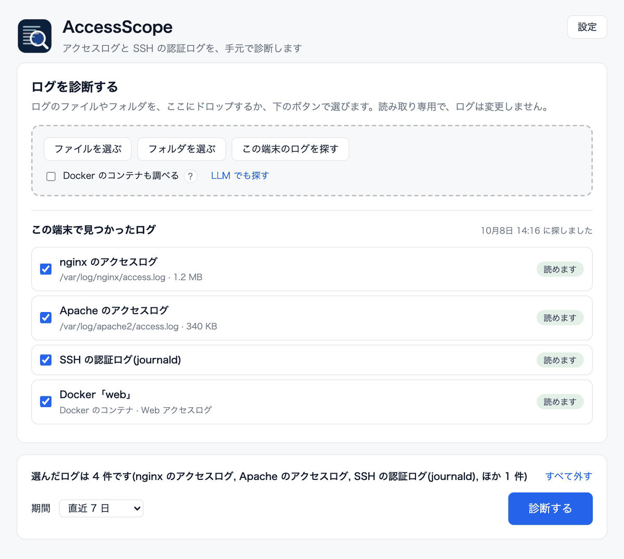The height and width of the screenshot is (559, 624).
Task: Click 10月8日 14:16 に探しました timestamp
Action: coord(536,230)
